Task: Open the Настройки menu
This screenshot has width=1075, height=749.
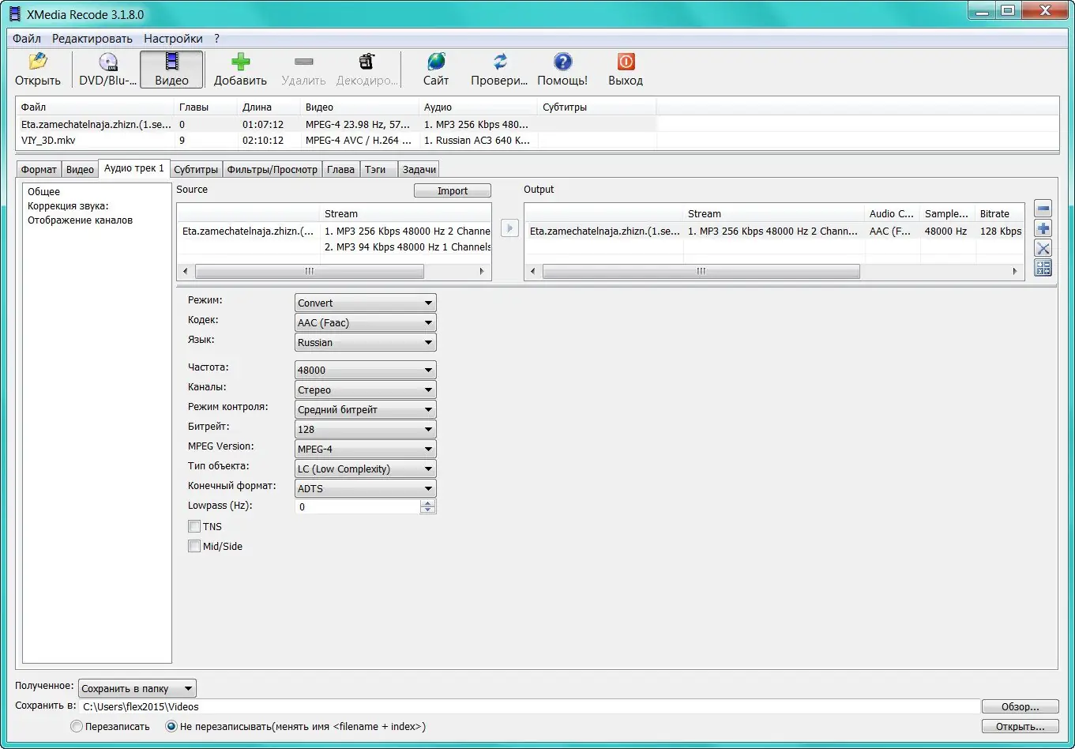Action: coord(173,39)
